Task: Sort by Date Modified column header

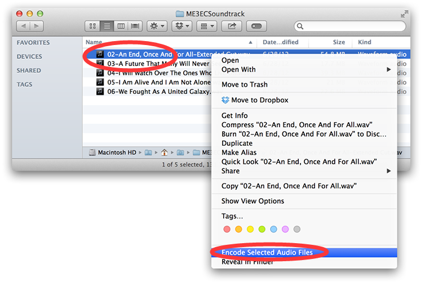Action: click(282, 42)
